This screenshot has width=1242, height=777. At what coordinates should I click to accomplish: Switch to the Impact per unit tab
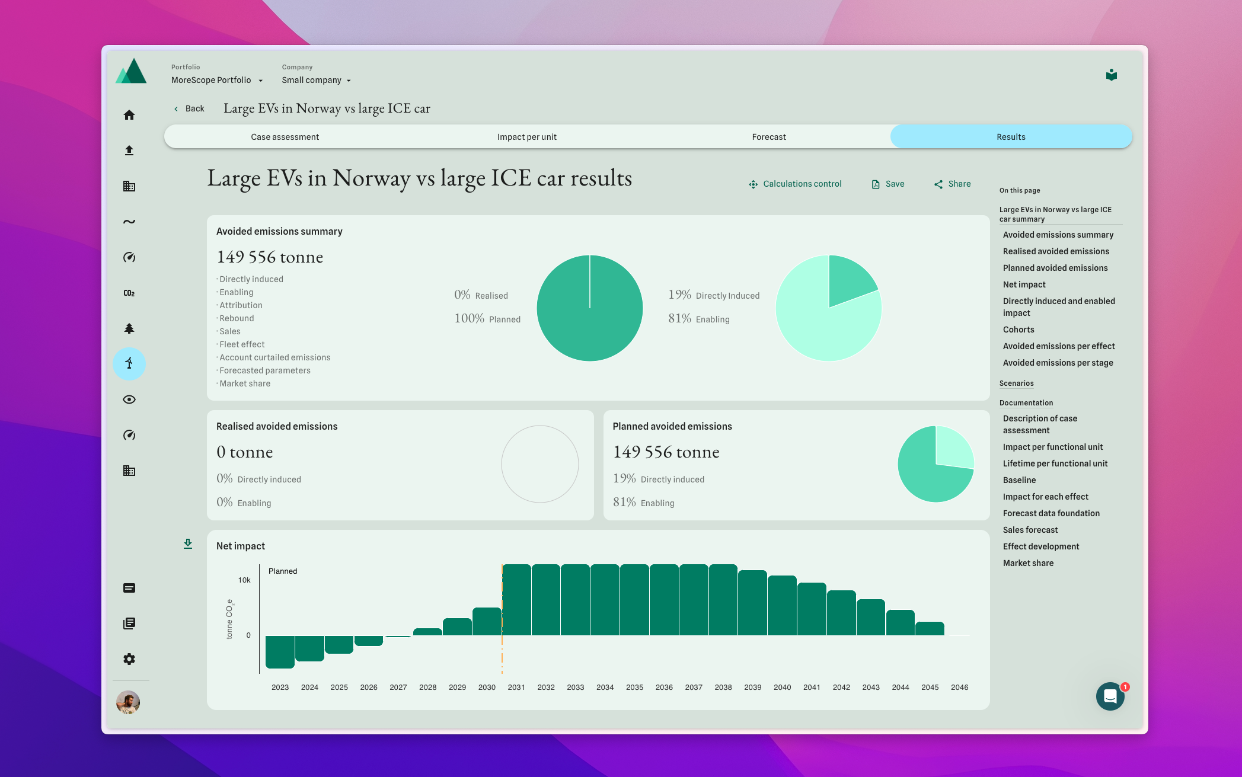pyautogui.click(x=527, y=137)
